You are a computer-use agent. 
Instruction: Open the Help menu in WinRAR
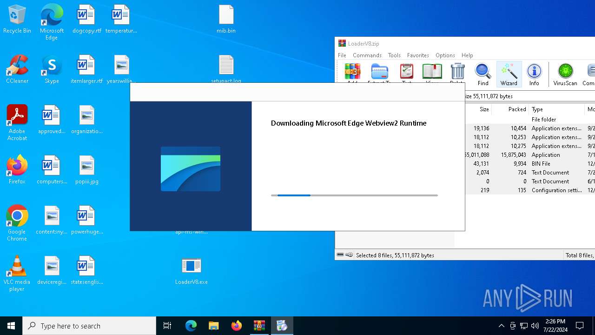coord(467,55)
